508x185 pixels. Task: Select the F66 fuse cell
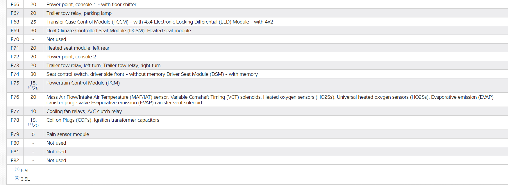pos(15,4)
